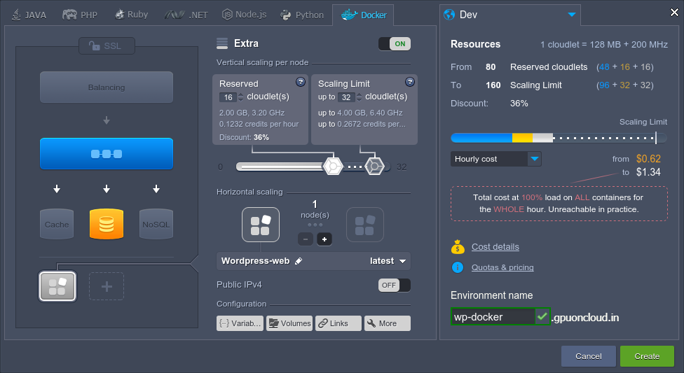Click the Environment name input field

tap(493, 317)
